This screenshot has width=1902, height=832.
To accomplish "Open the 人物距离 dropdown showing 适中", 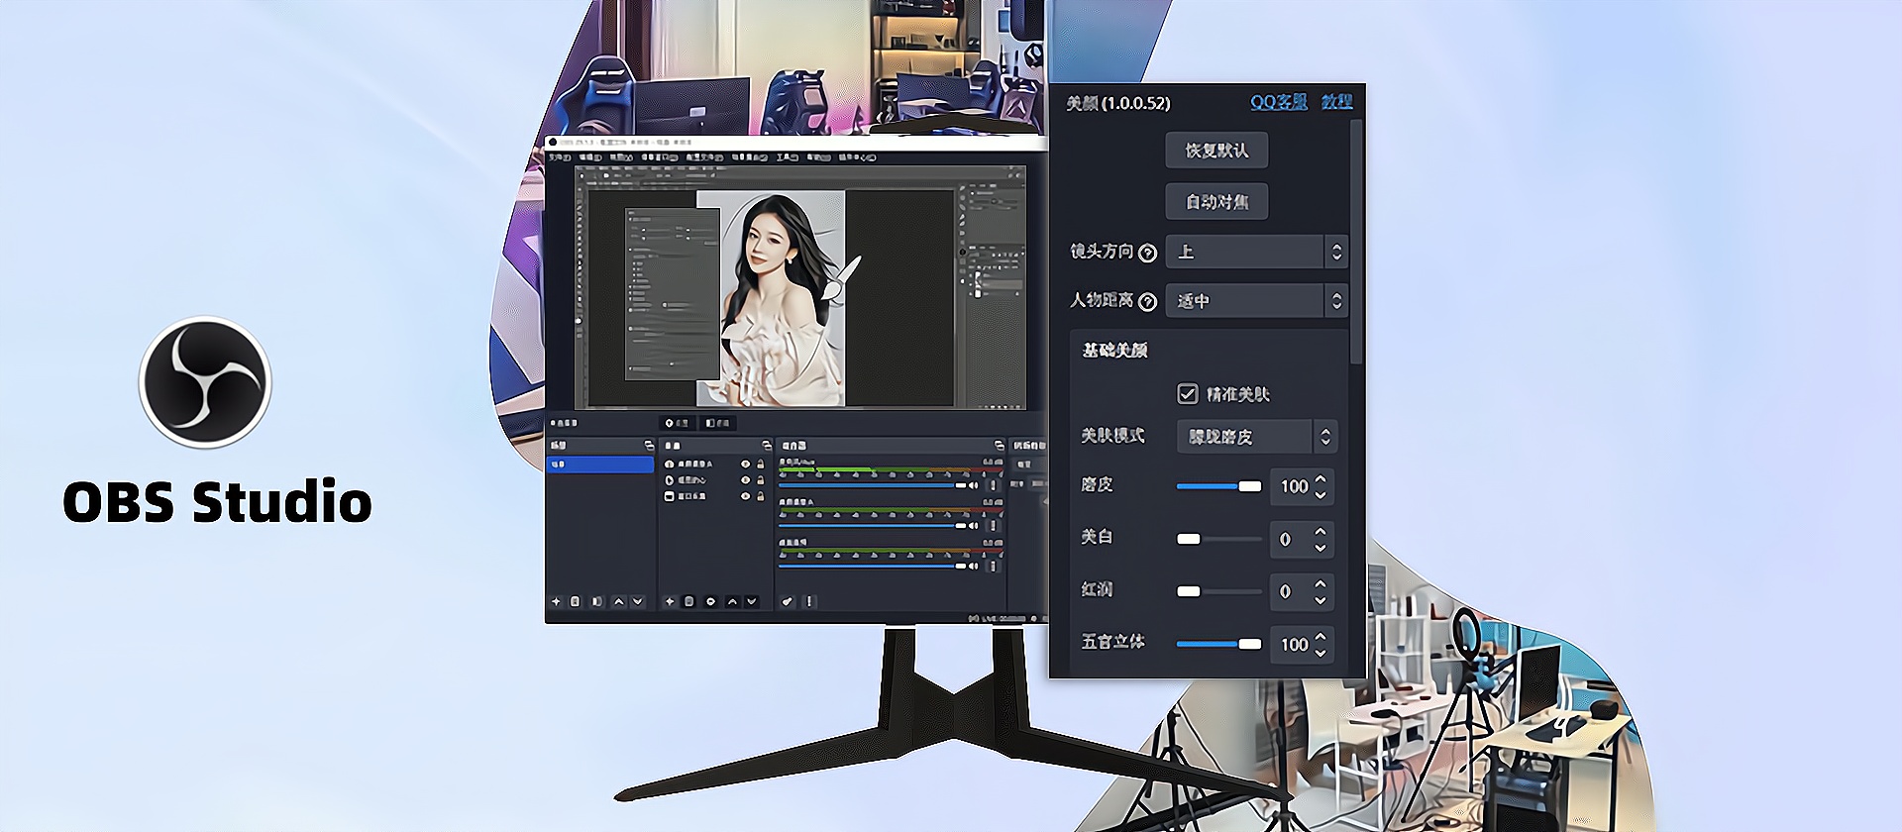I will pos(1256,301).
